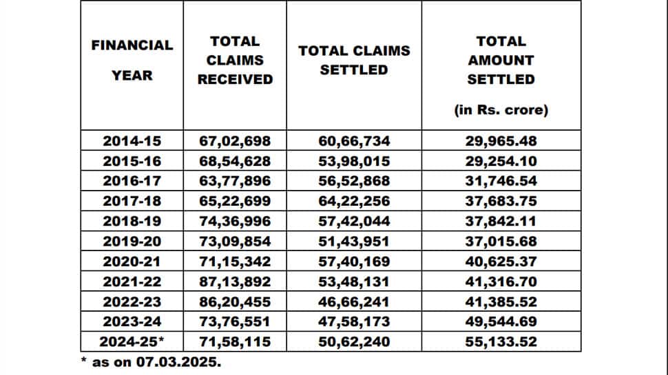Click the TOTAL CLAIMS SETTLED header
Viewport: 668px width, 375px height.
[354, 60]
